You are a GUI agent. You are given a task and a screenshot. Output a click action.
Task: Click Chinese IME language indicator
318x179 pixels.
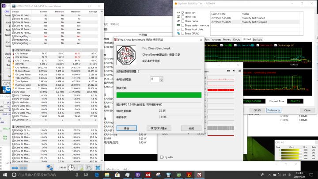[x=289, y=175]
